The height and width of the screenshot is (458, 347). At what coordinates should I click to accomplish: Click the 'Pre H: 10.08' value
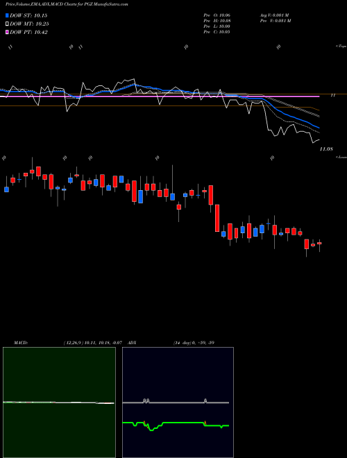217,21
